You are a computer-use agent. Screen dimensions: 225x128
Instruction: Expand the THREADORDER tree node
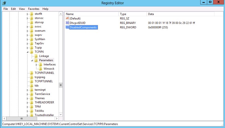point(28,103)
